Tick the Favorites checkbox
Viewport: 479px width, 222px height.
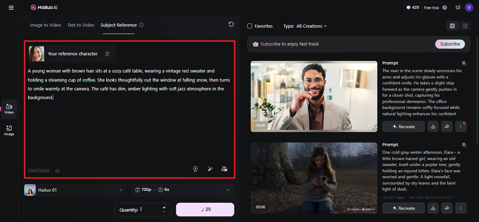coord(250,26)
